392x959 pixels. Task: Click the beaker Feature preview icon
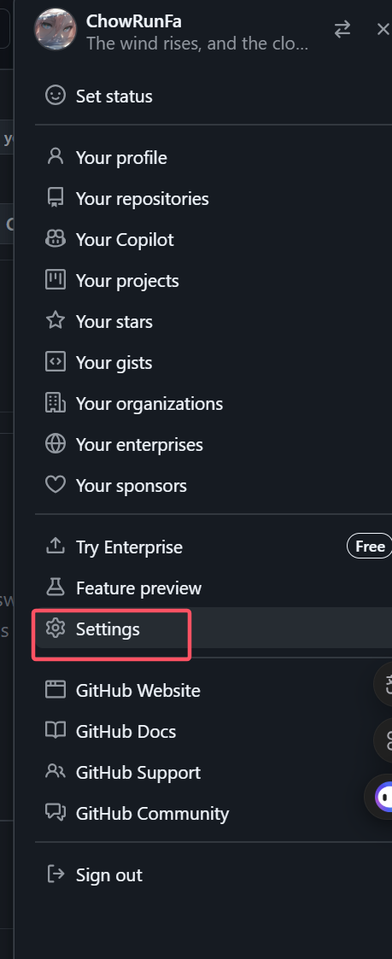(55, 588)
